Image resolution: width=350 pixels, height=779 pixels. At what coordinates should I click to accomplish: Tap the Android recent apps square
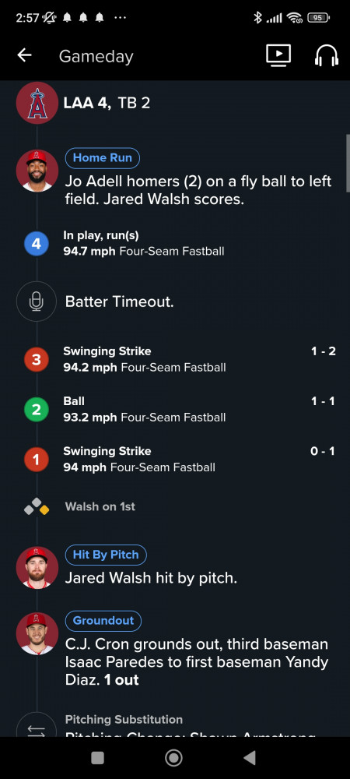click(x=98, y=758)
